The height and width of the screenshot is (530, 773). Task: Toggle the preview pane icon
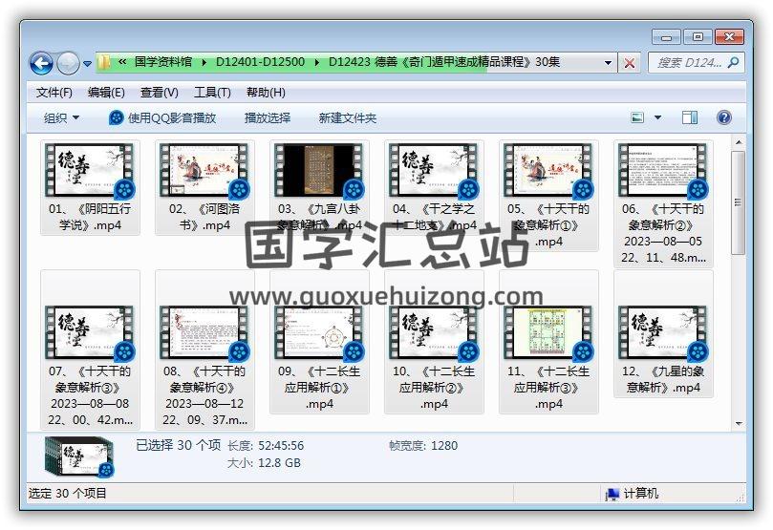click(690, 117)
